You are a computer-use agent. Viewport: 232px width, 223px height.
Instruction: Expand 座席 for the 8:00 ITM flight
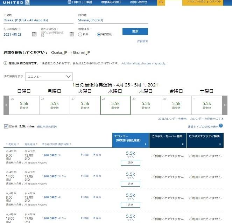tap(97, 197)
